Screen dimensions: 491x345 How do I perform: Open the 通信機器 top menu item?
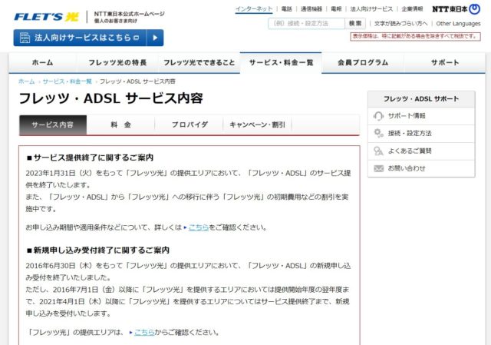pos(311,9)
